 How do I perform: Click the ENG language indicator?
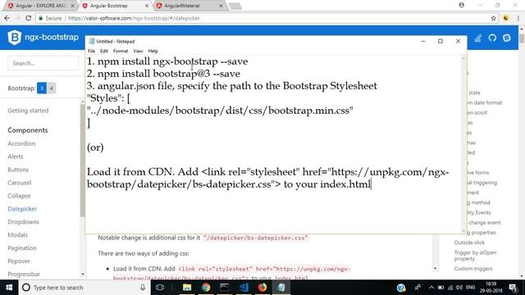pos(470,288)
